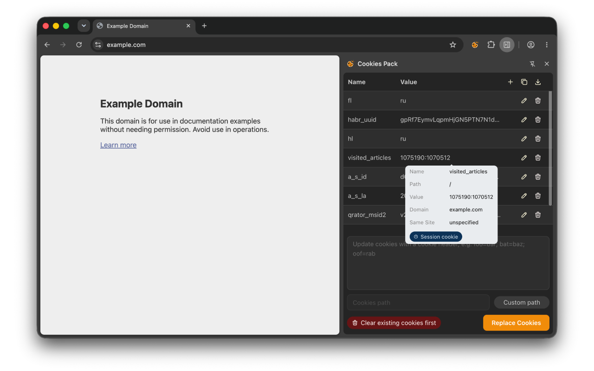The width and height of the screenshot is (594, 371).
Task: Delete the a_s_la cookie
Action: click(x=538, y=196)
